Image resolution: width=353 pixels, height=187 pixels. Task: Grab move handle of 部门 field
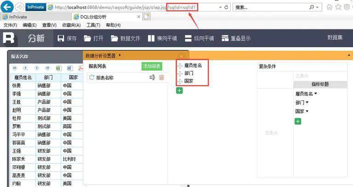pos(180,73)
